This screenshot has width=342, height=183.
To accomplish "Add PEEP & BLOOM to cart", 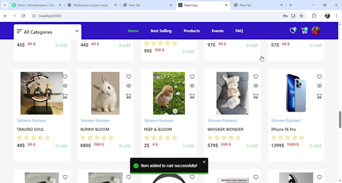I will 192,96.
